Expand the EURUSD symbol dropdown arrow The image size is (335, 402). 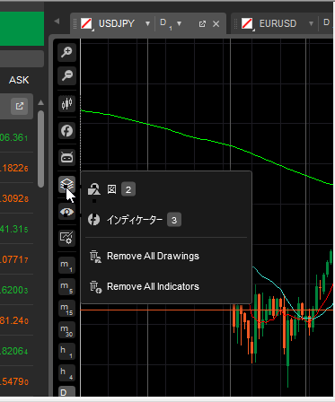coord(311,23)
